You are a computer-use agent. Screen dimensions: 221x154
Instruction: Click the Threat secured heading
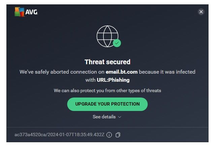(x=107, y=62)
